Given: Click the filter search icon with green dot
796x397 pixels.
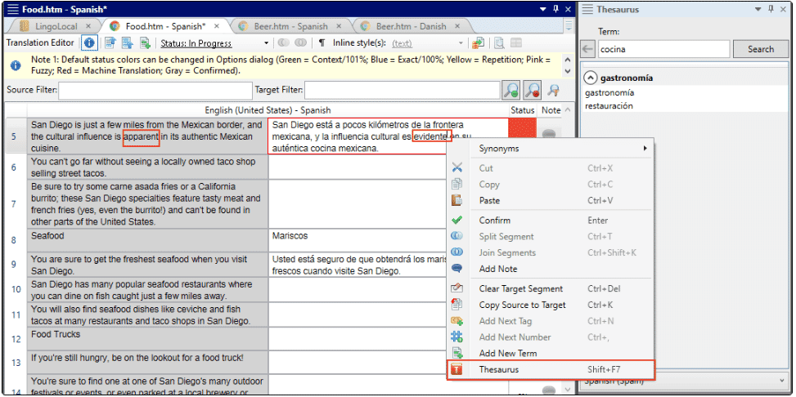Looking at the screenshot, I should click(x=510, y=91).
